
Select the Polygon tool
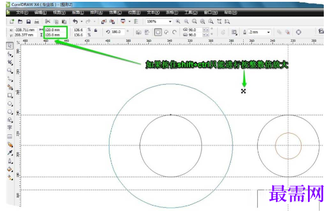10,112
